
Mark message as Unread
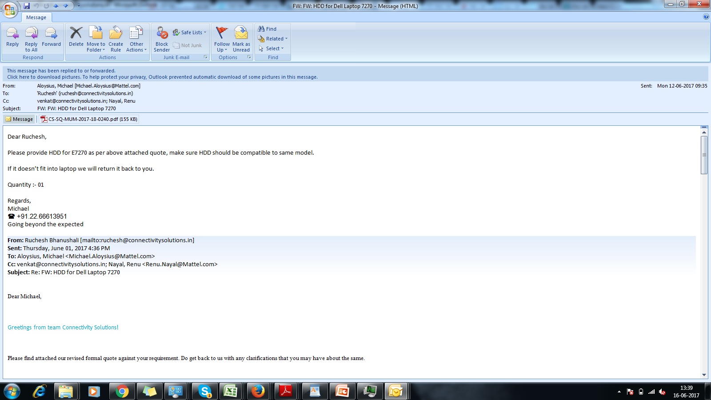click(x=241, y=37)
